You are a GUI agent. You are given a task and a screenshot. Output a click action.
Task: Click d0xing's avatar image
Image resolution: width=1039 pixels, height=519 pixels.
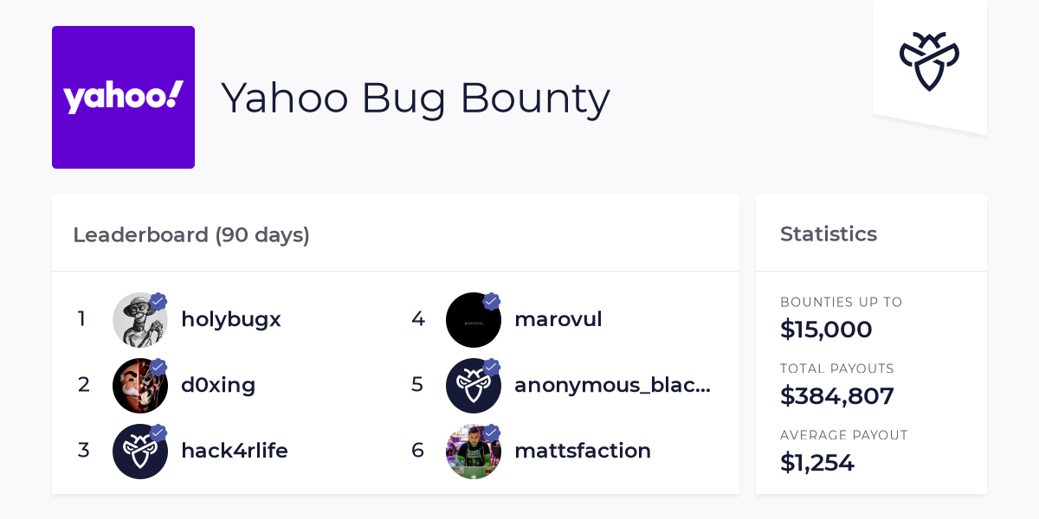pos(140,385)
